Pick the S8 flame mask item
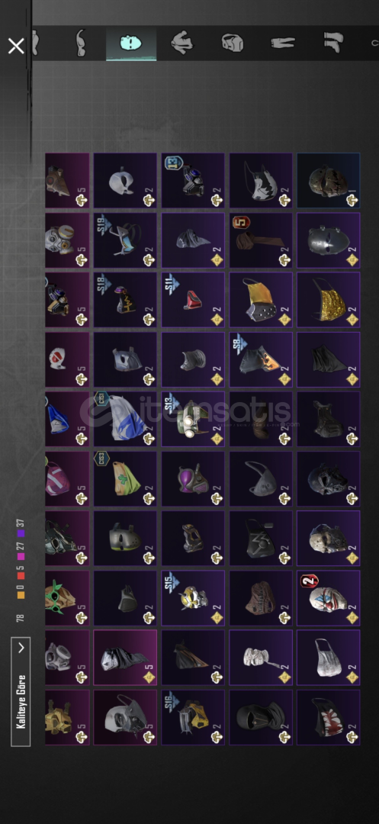379x824 pixels. [x=260, y=359]
